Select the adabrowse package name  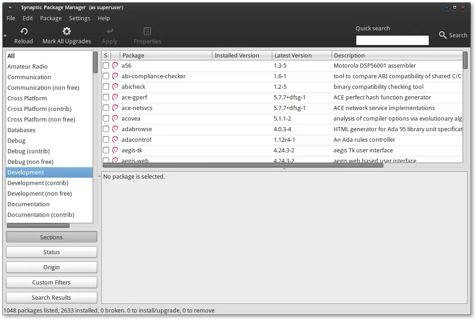137,129
